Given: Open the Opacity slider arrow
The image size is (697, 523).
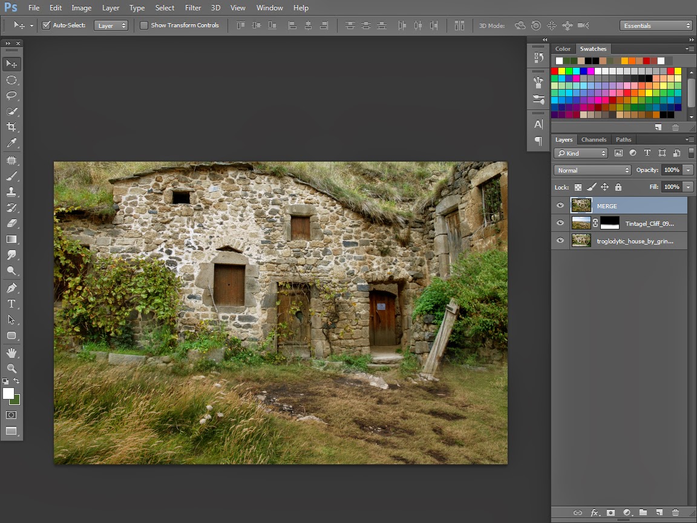Looking at the screenshot, I should click(x=688, y=170).
